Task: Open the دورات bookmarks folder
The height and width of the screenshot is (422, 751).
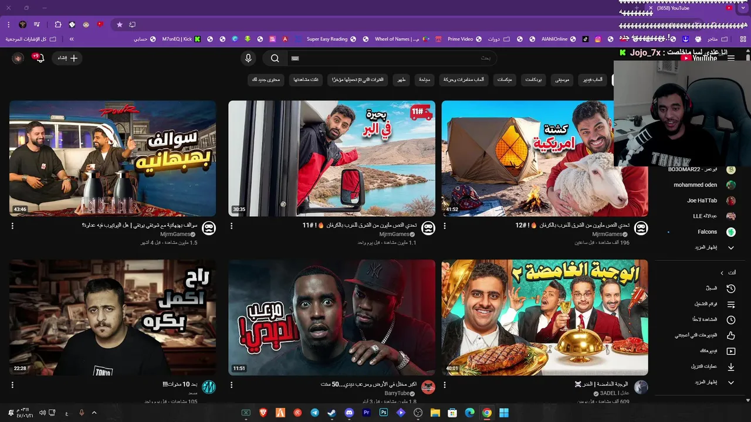Action: 498,39
